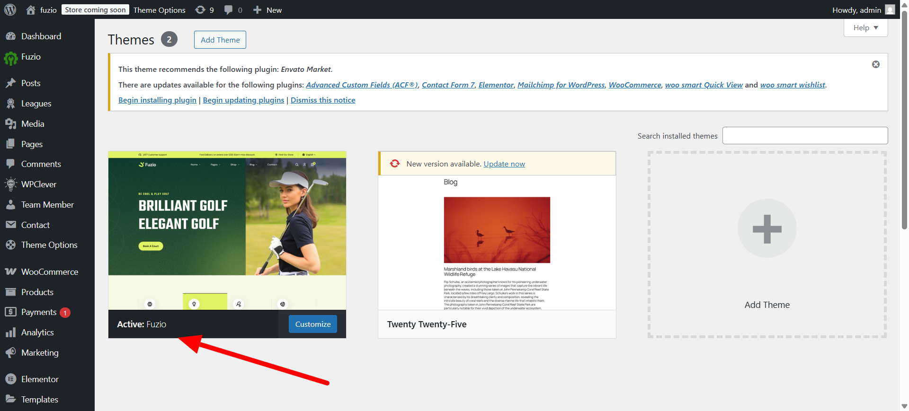Click the Comments speech bubble sidebar icon
This screenshot has height=411, width=909.
(x=10, y=164)
